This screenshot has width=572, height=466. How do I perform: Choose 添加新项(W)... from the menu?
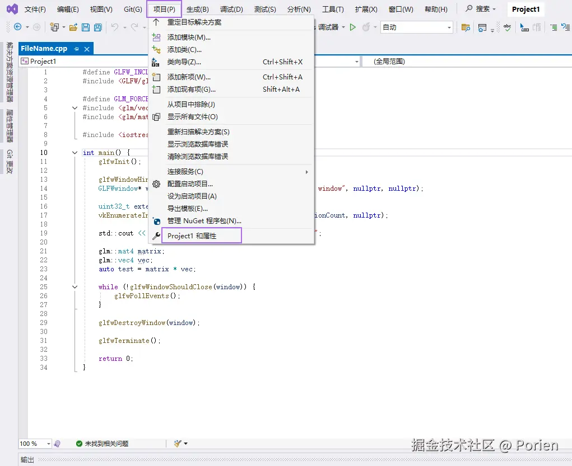231,77
